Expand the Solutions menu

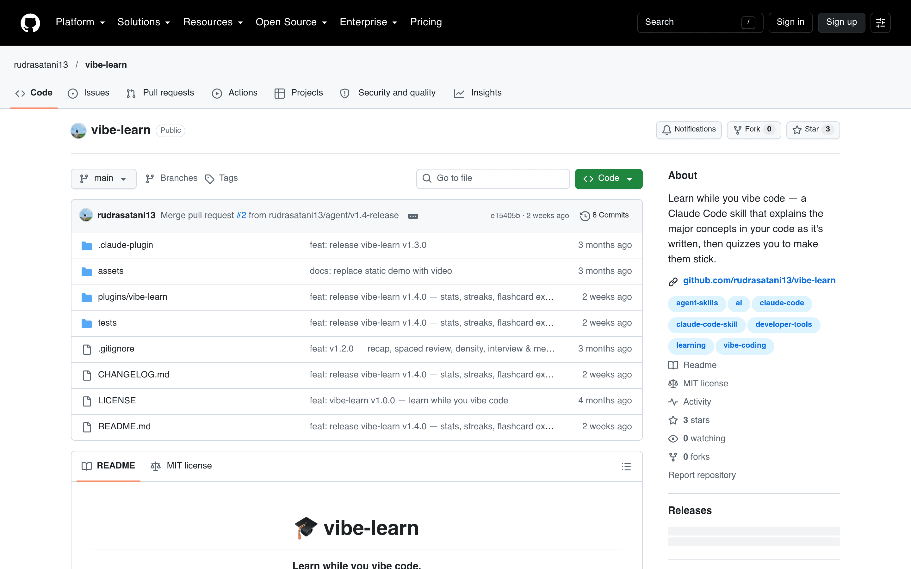click(x=144, y=22)
